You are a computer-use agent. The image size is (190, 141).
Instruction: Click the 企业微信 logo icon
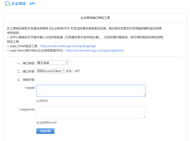coord(8,4)
